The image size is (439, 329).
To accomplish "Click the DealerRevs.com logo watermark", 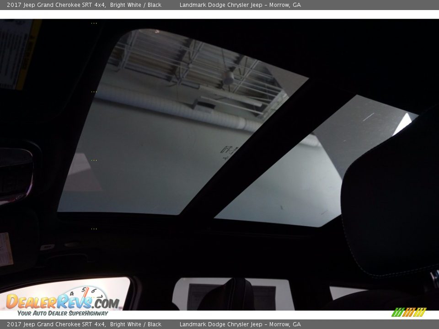I will [x=63, y=302].
